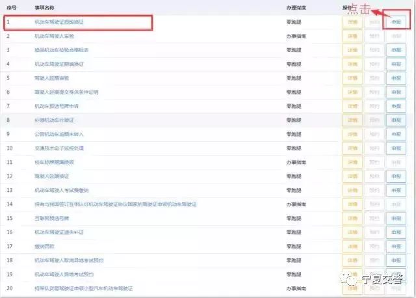Click 申报 button in row 1
Viewport: 416px width, 298px height.
click(396, 22)
